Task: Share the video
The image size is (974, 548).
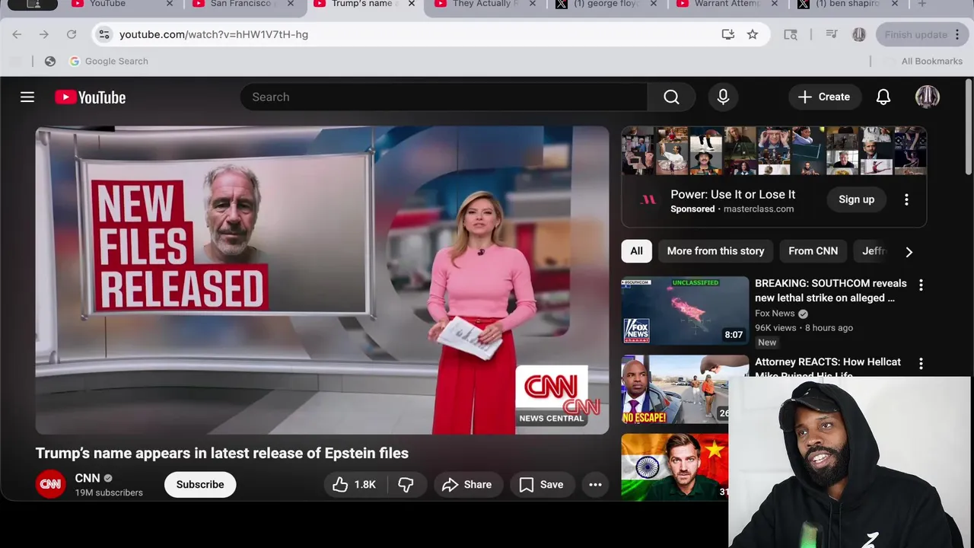Action: click(x=467, y=484)
